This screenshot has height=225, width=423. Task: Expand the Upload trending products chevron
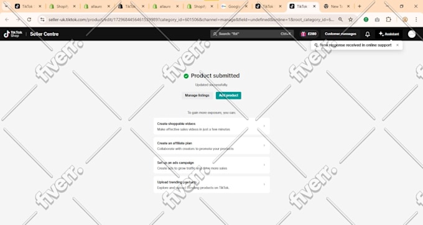point(264,185)
